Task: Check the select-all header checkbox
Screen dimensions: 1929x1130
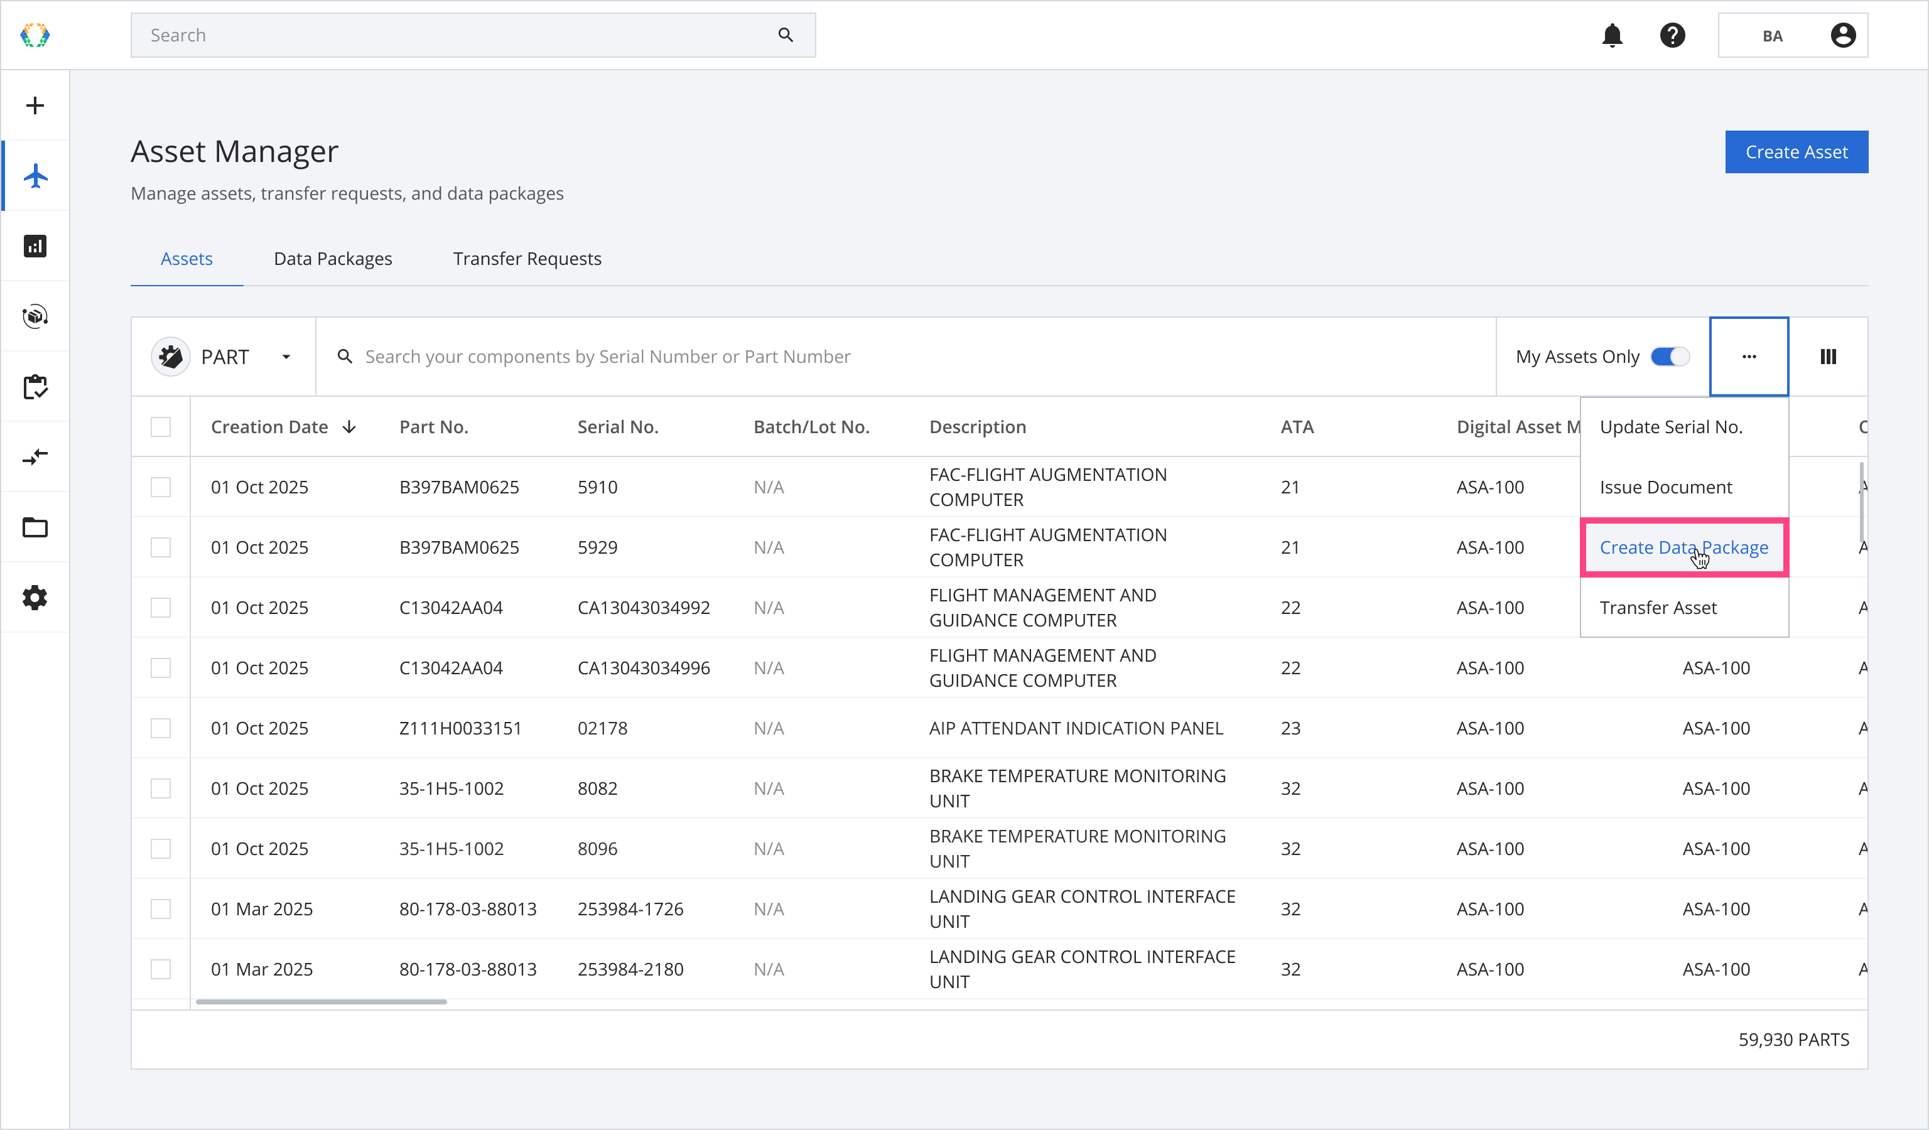Action: [161, 427]
